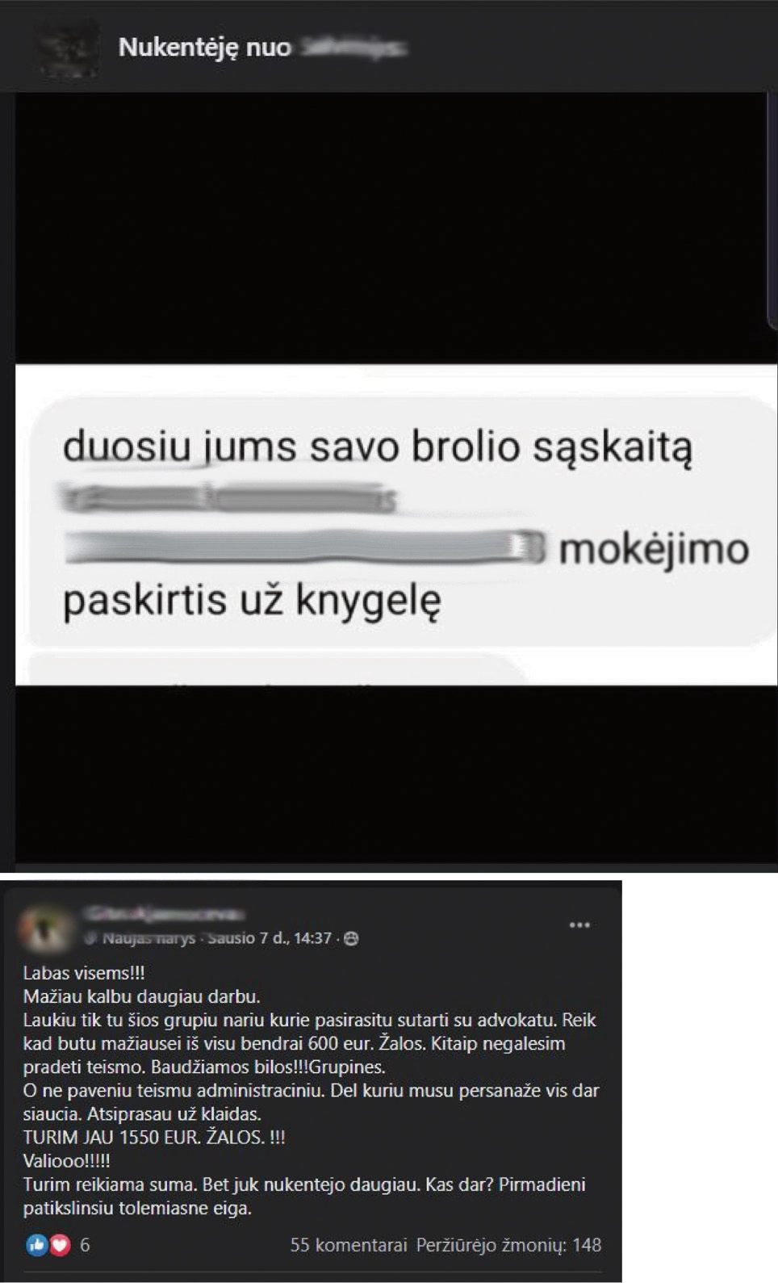
Task: Open the three-dot post options menu
Action: coord(579,925)
